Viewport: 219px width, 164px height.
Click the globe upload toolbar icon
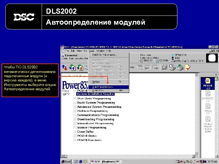pyautogui.click(x=72, y=67)
